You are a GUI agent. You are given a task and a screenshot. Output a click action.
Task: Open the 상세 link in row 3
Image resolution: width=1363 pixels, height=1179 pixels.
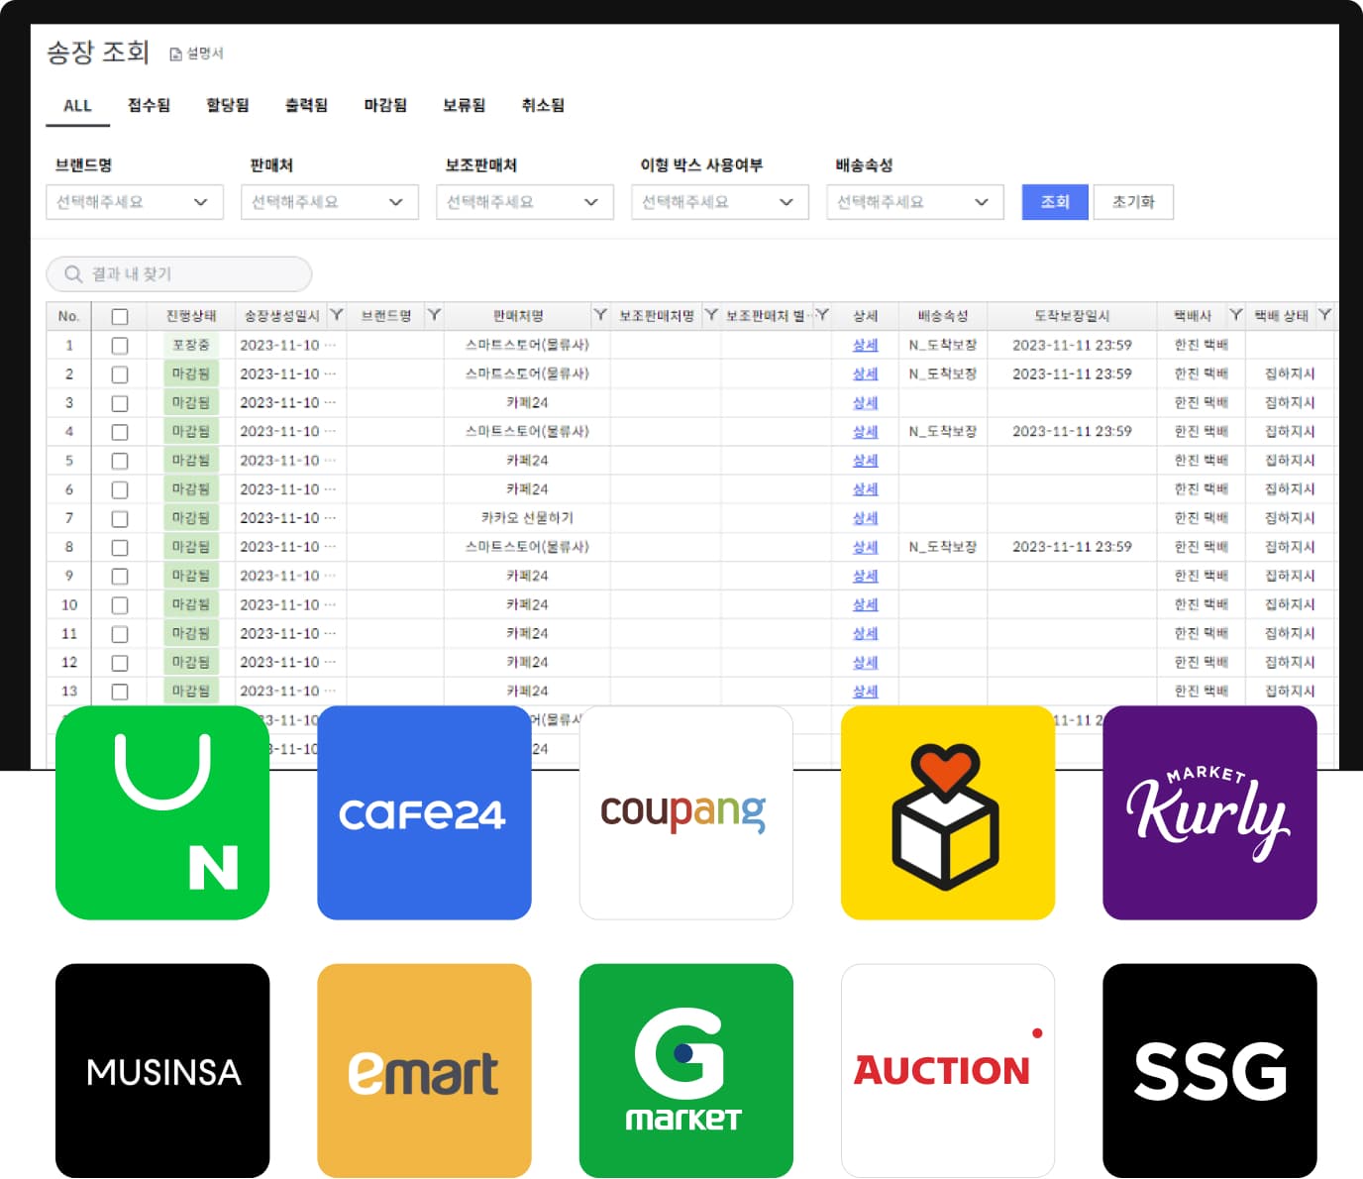[865, 402]
